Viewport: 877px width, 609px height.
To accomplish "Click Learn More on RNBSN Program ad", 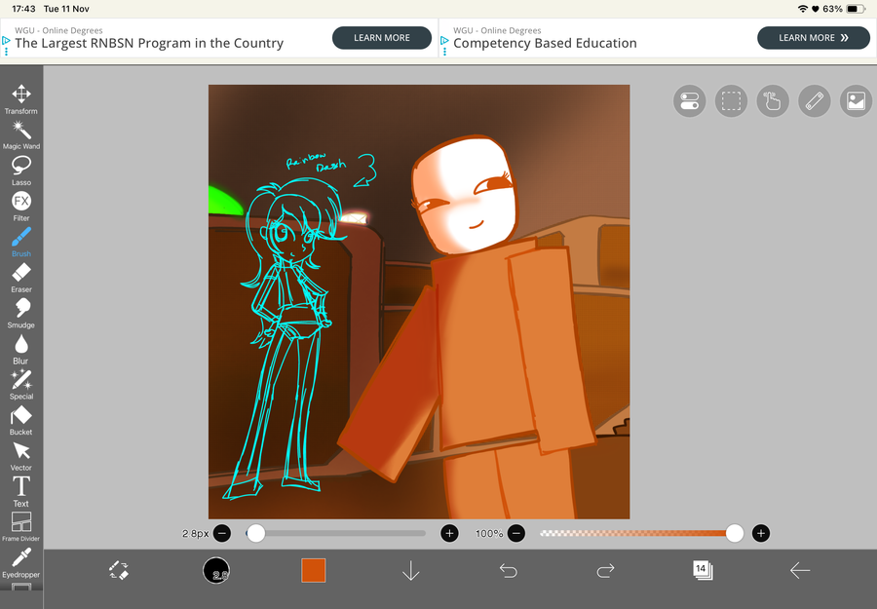I will point(382,37).
